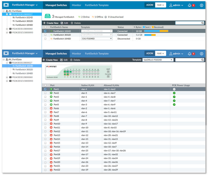Screen dimensions: 208x175
Task: Click the Fortinet logo icon in lower header
Action: click(6, 53)
